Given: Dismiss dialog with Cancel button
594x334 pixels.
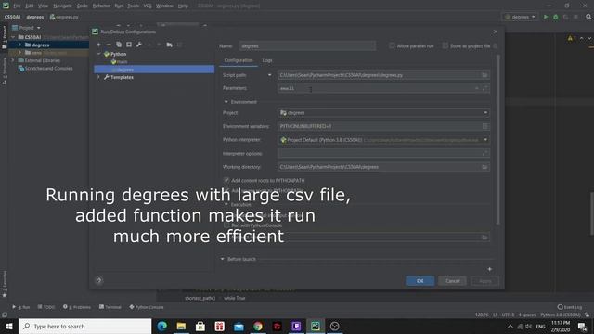Looking at the screenshot, I should (452, 281).
